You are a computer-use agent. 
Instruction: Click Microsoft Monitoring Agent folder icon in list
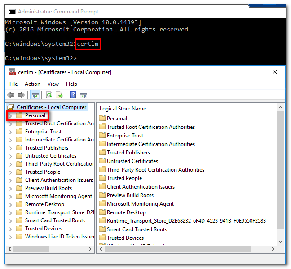tap(102, 203)
